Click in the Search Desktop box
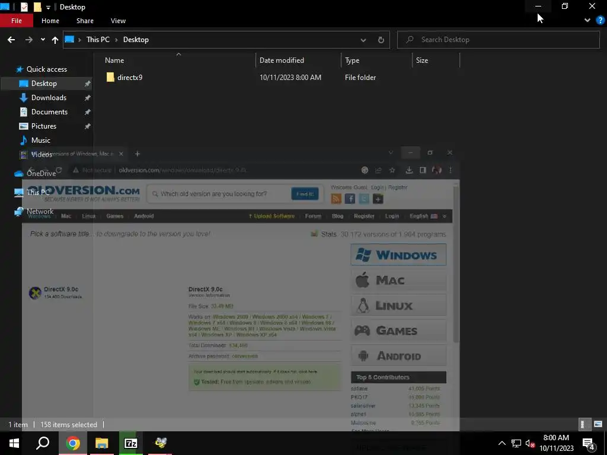The height and width of the screenshot is (455, 607). 498,40
